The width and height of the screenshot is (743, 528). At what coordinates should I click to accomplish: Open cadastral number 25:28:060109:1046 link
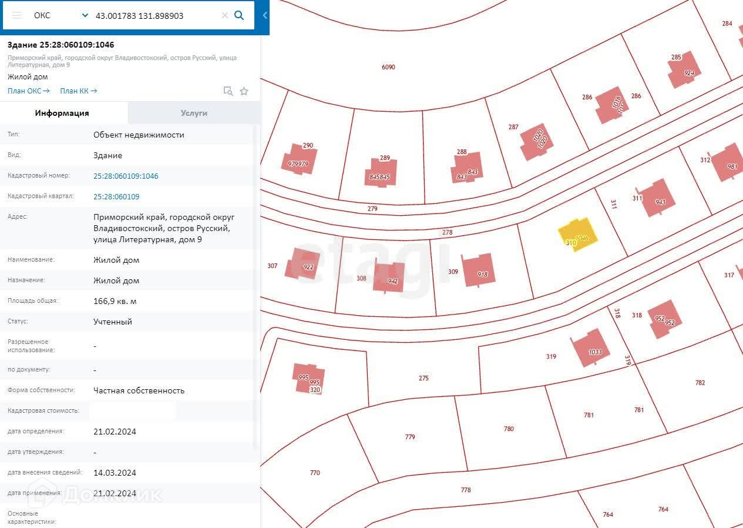[126, 176]
